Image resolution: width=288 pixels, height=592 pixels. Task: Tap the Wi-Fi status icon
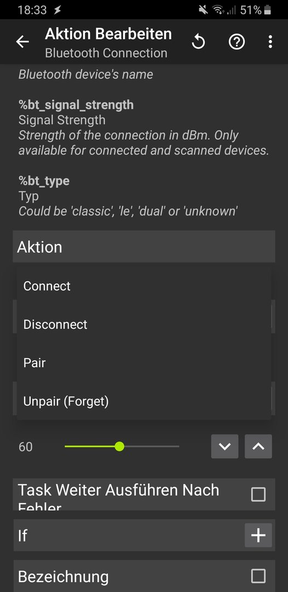click(217, 10)
